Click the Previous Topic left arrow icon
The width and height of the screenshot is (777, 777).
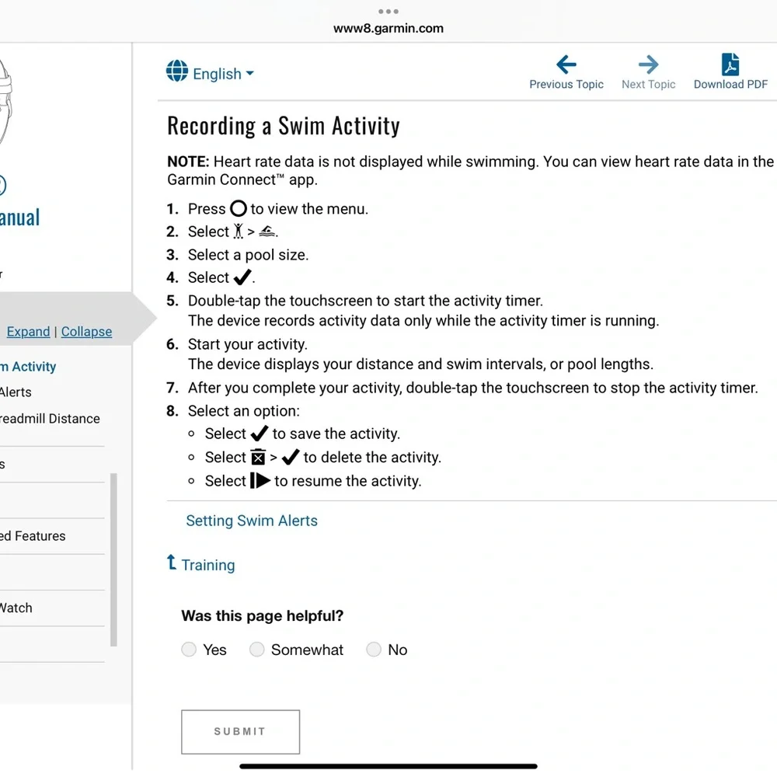566,64
